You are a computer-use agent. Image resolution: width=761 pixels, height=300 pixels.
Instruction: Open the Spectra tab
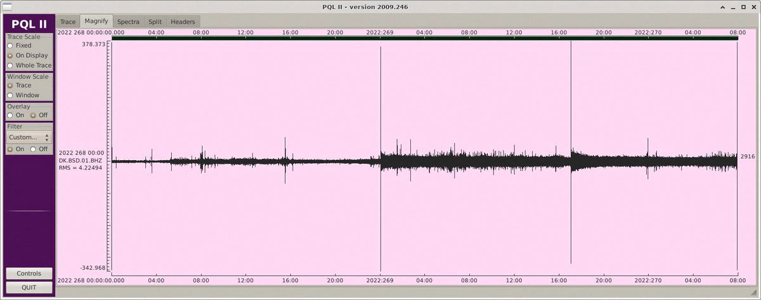click(x=128, y=22)
